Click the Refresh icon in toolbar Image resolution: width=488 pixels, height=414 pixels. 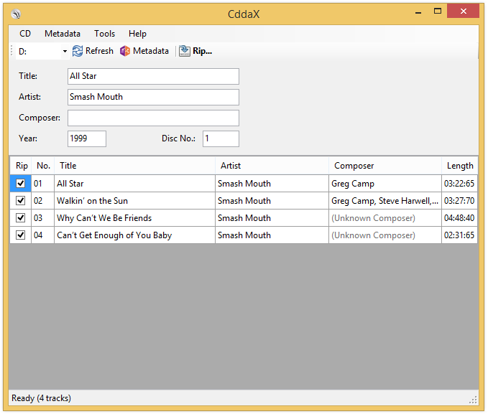coord(78,51)
